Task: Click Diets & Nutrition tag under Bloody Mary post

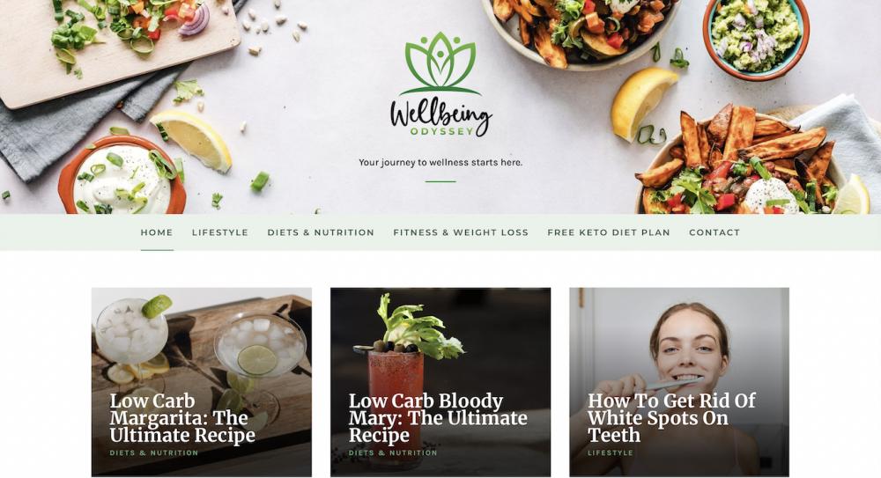Action: coord(393,452)
